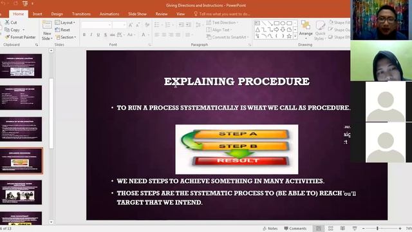Toggle Underline formatting

point(98,35)
